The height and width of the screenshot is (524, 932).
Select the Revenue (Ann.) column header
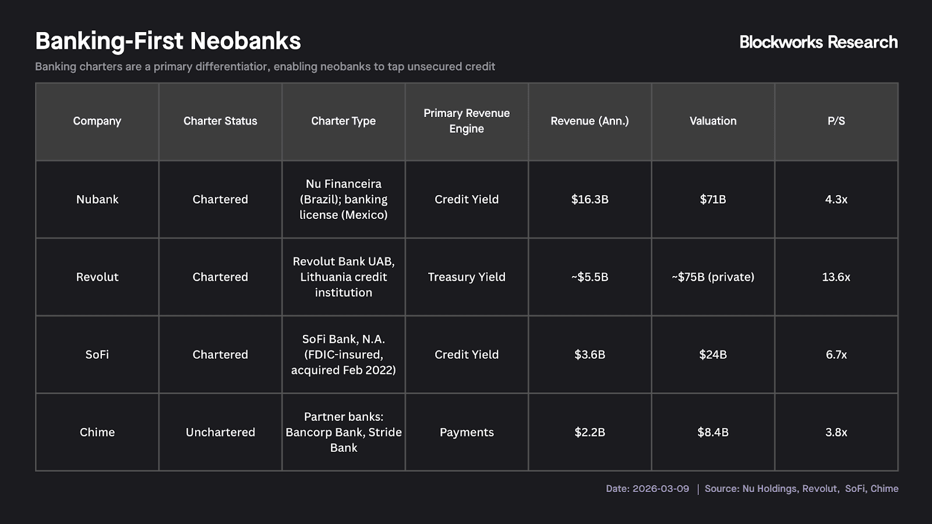589,121
